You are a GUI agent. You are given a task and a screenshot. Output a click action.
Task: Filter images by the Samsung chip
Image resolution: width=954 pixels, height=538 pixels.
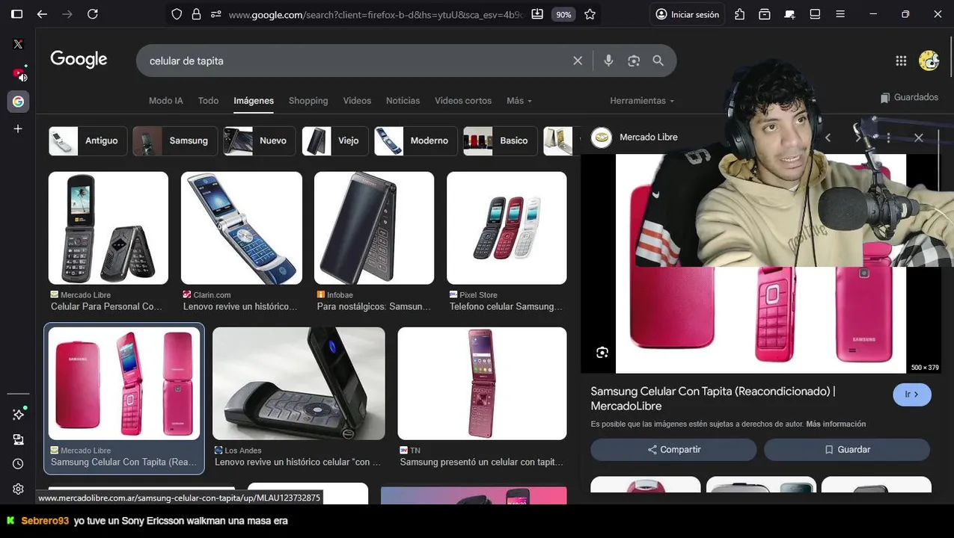point(175,140)
